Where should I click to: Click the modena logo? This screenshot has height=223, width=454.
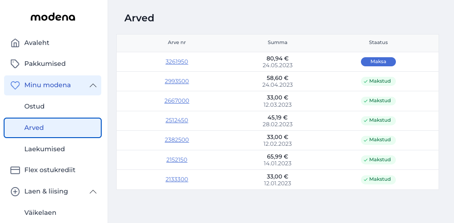click(x=53, y=17)
